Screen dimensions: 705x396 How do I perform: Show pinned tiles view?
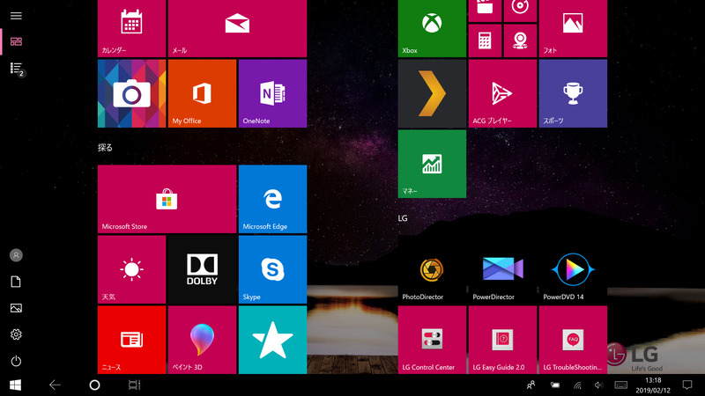coord(16,41)
